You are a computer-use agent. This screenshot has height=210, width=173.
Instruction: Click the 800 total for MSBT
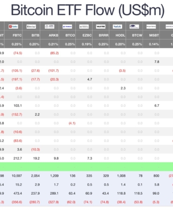[156, 176]
